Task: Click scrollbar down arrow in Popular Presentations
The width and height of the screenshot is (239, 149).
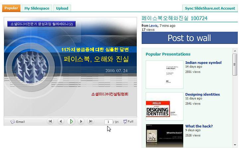Action: point(235,145)
